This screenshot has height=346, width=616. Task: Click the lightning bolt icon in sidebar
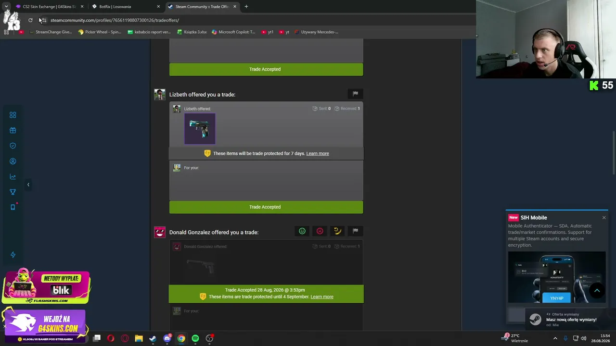tap(13, 255)
